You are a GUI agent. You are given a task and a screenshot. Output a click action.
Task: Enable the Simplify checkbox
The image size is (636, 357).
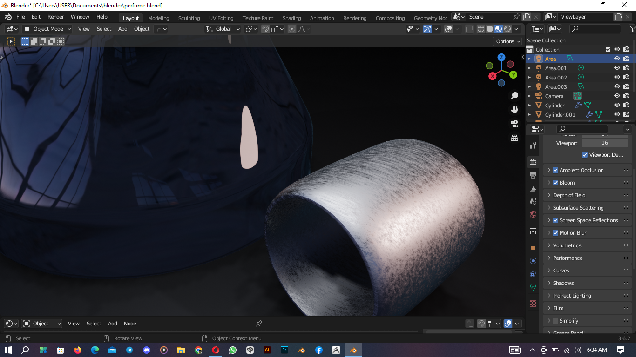point(555,321)
